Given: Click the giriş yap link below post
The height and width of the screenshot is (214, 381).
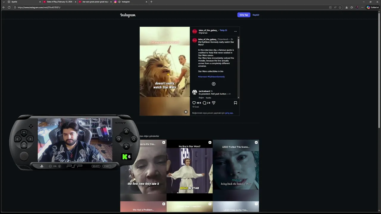Looking at the screenshot, I should tap(229, 113).
